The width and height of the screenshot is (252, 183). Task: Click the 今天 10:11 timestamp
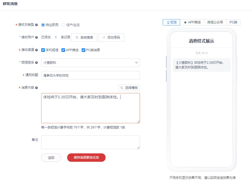201,53
